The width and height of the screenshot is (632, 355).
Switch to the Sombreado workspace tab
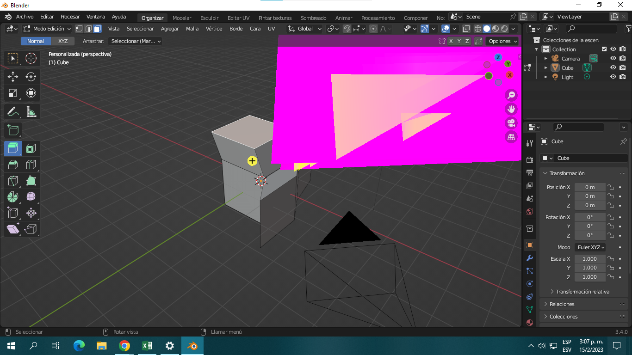[x=313, y=18]
